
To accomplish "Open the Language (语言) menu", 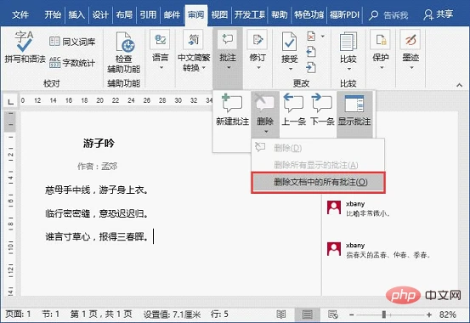I will 160,50.
